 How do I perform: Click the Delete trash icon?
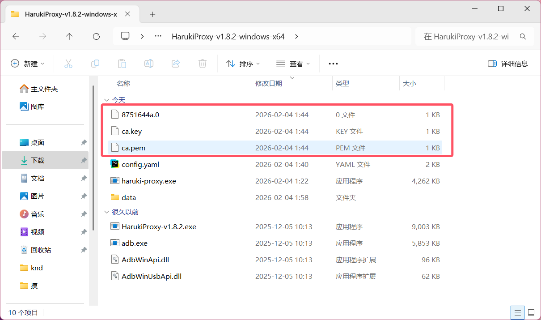point(203,64)
